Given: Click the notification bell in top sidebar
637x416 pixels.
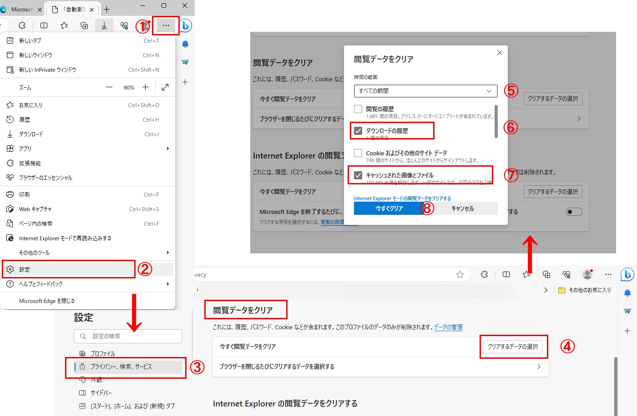Looking at the screenshot, I should (x=185, y=45).
